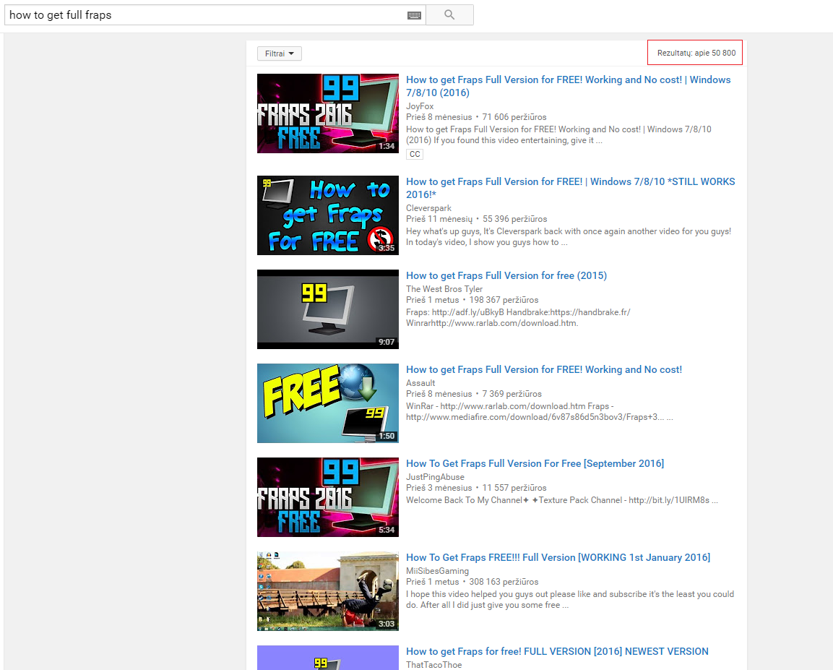Expand the Filtrai filter dropdown
833x670 pixels.
tap(280, 53)
